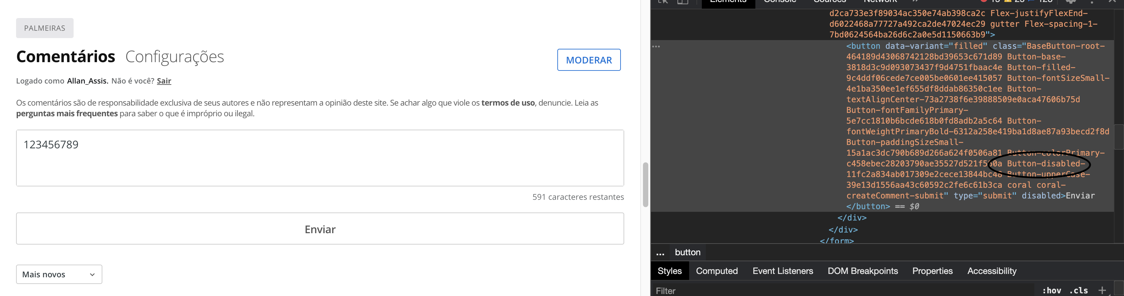The width and height of the screenshot is (1124, 296).
Task: Click the breadcrumb ellipsis in DevTools
Action: pos(660,253)
